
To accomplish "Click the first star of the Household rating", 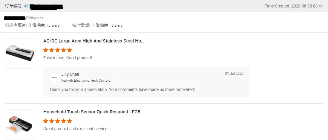I will [46, 121].
